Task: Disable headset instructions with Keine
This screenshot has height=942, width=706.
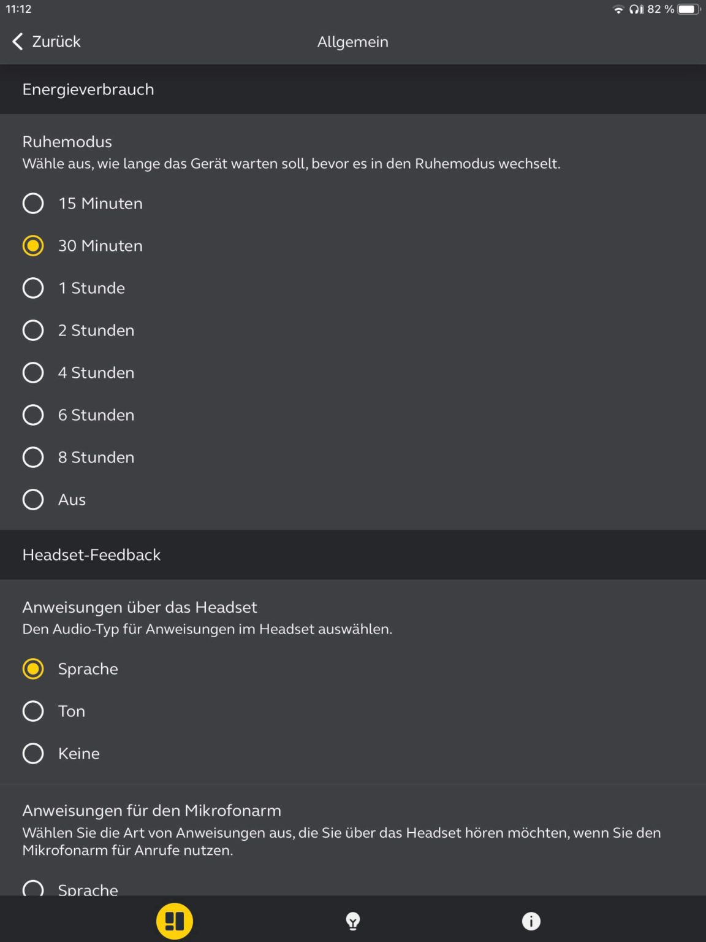Action: click(x=33, y=754)
